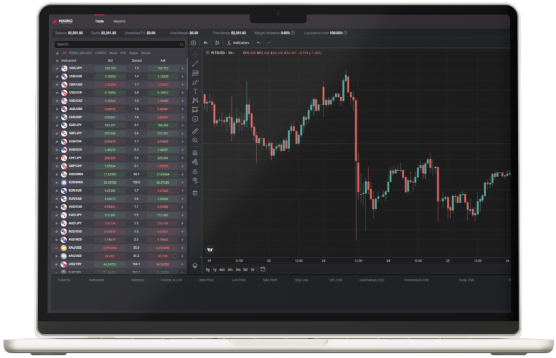
Task: Select the Text annotation tool
Action: click(x=195, y=91)
